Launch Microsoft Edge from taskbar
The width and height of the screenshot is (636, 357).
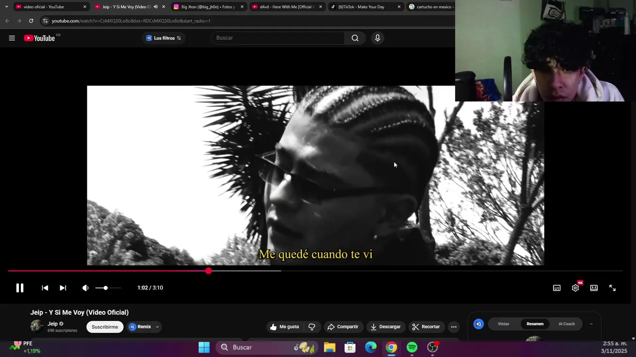point(371,347)
